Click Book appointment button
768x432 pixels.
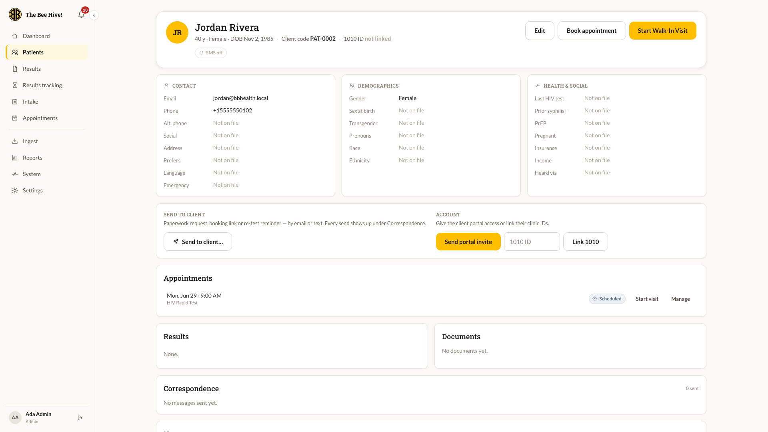click(x=592, y=30)
